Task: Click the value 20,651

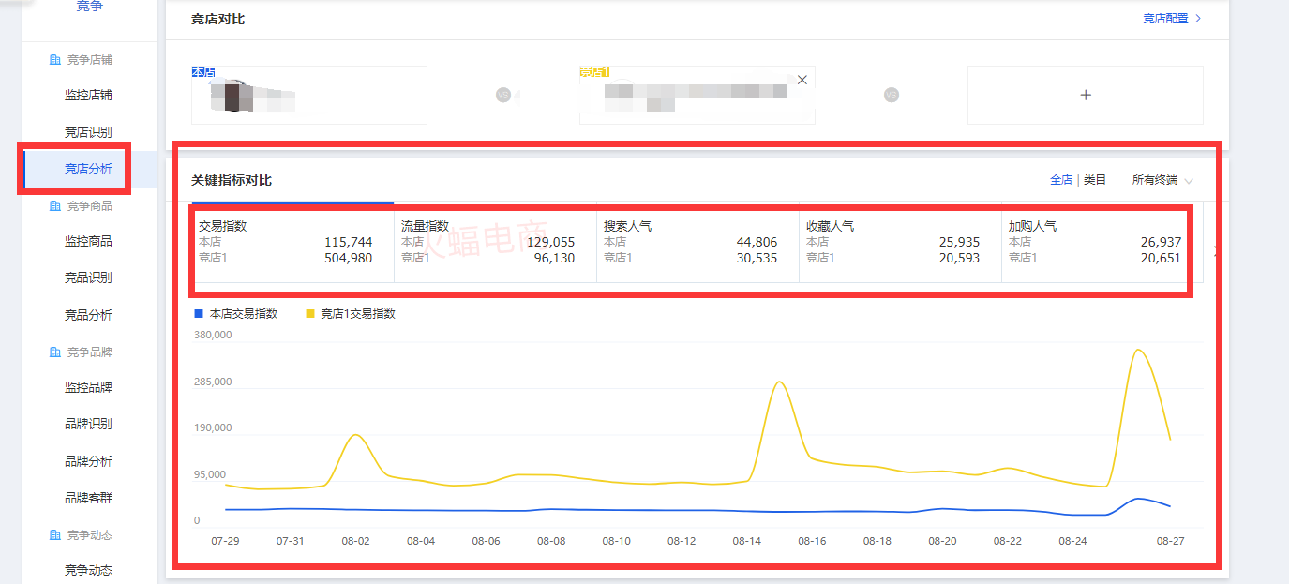Action: (1161, 258)
